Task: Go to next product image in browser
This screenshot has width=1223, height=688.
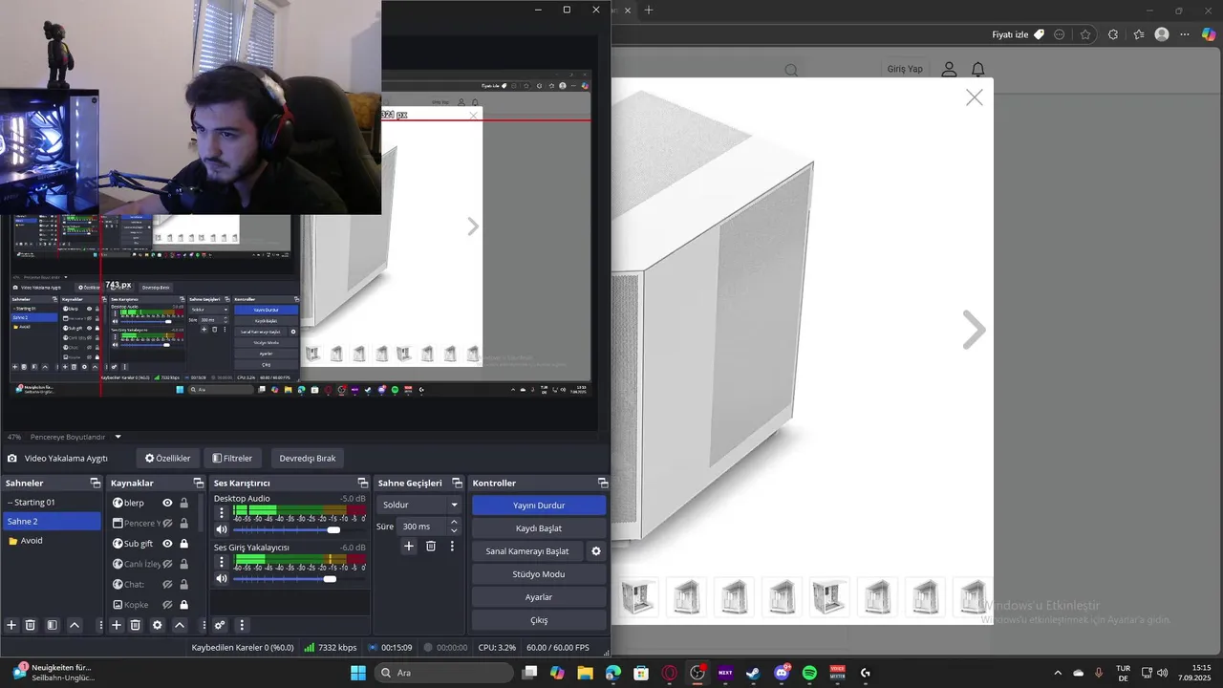Action: [974, 330]
